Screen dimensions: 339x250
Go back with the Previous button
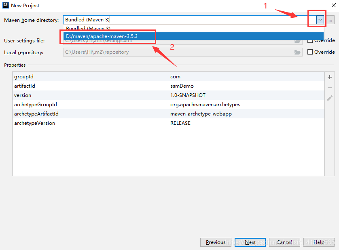coord(216,242)
